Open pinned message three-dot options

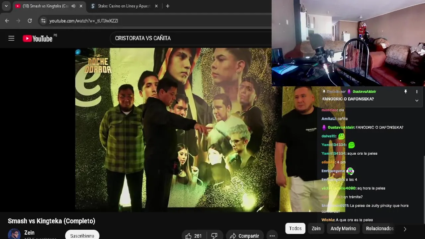pos(417,92)
